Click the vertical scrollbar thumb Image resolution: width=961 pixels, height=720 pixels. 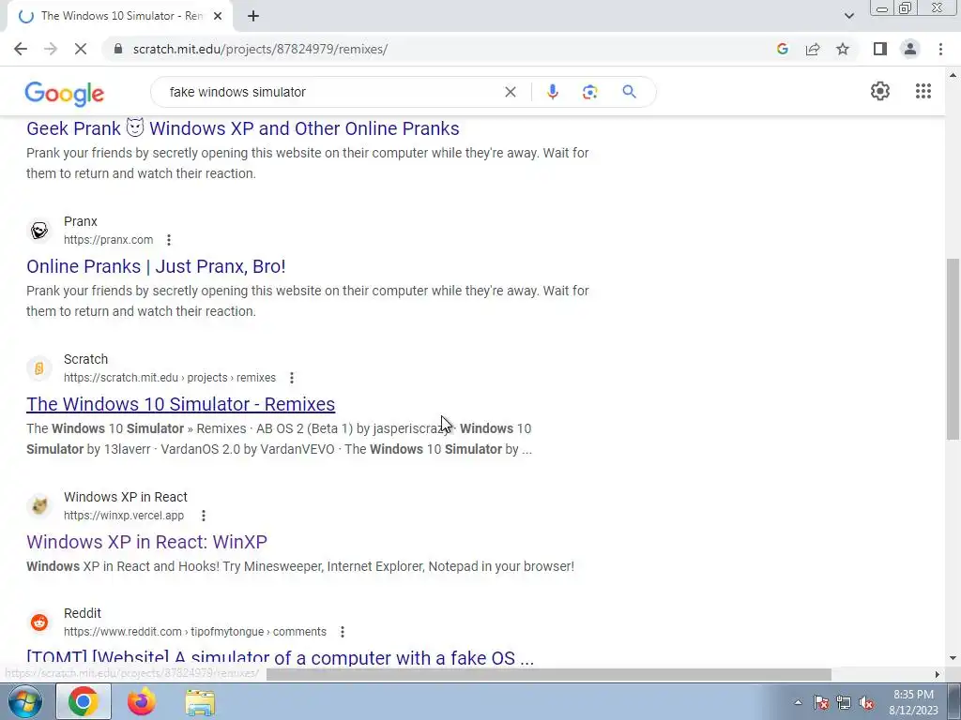pyautogui.click(x=953, y=349)
